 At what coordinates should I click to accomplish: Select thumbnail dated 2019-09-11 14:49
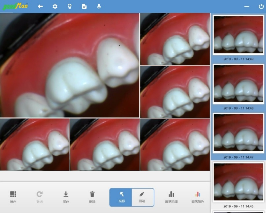tap(238, 35)
